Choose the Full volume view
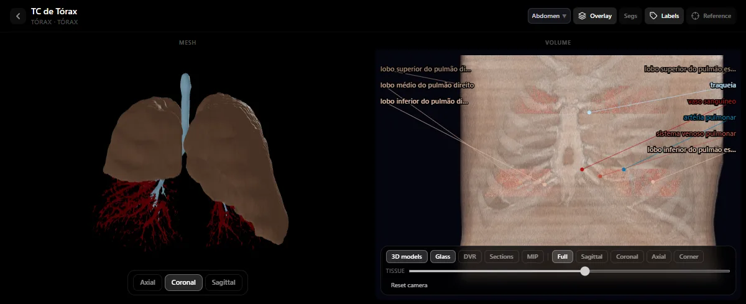 tap(563, 257)
